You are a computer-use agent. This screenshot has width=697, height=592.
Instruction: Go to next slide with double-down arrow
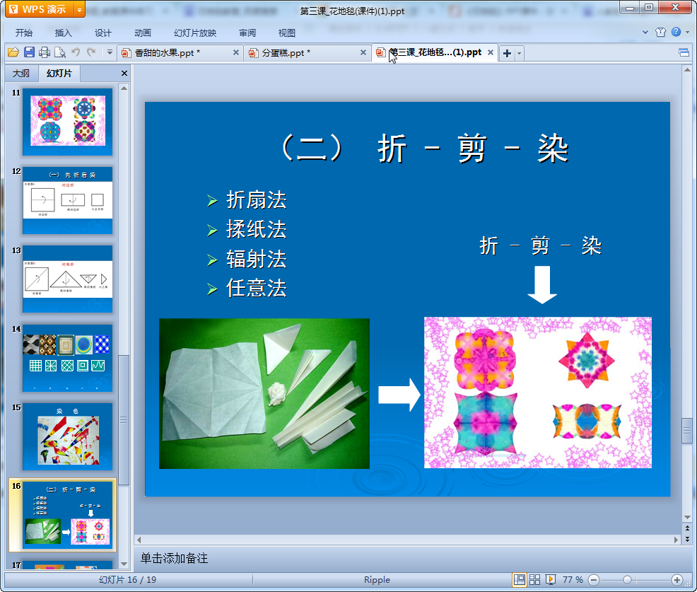(x=687, y=539)
